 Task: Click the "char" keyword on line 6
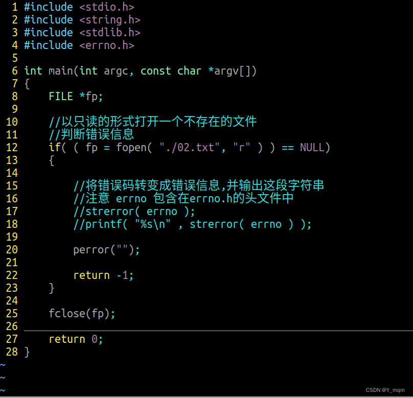point(189,71)
